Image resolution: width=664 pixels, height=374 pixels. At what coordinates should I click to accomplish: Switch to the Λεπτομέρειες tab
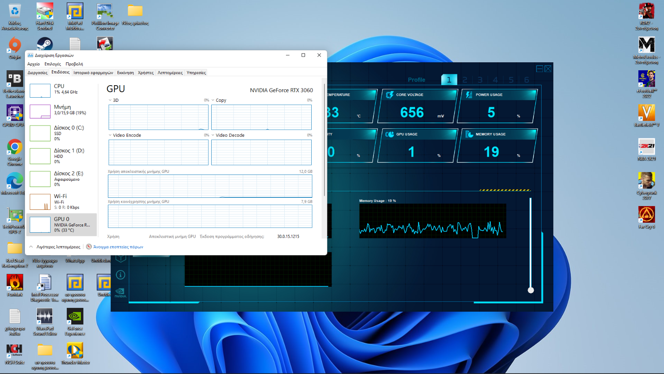170,73
